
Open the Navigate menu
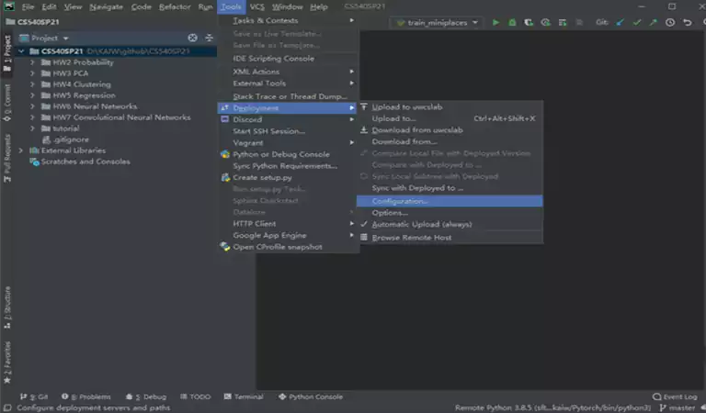(107, 6)
